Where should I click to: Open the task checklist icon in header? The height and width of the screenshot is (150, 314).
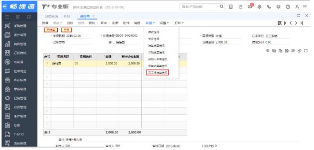tap(241, 7)
